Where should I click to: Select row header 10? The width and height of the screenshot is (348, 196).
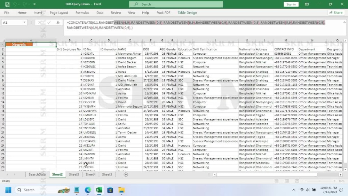tap(3, 85)
